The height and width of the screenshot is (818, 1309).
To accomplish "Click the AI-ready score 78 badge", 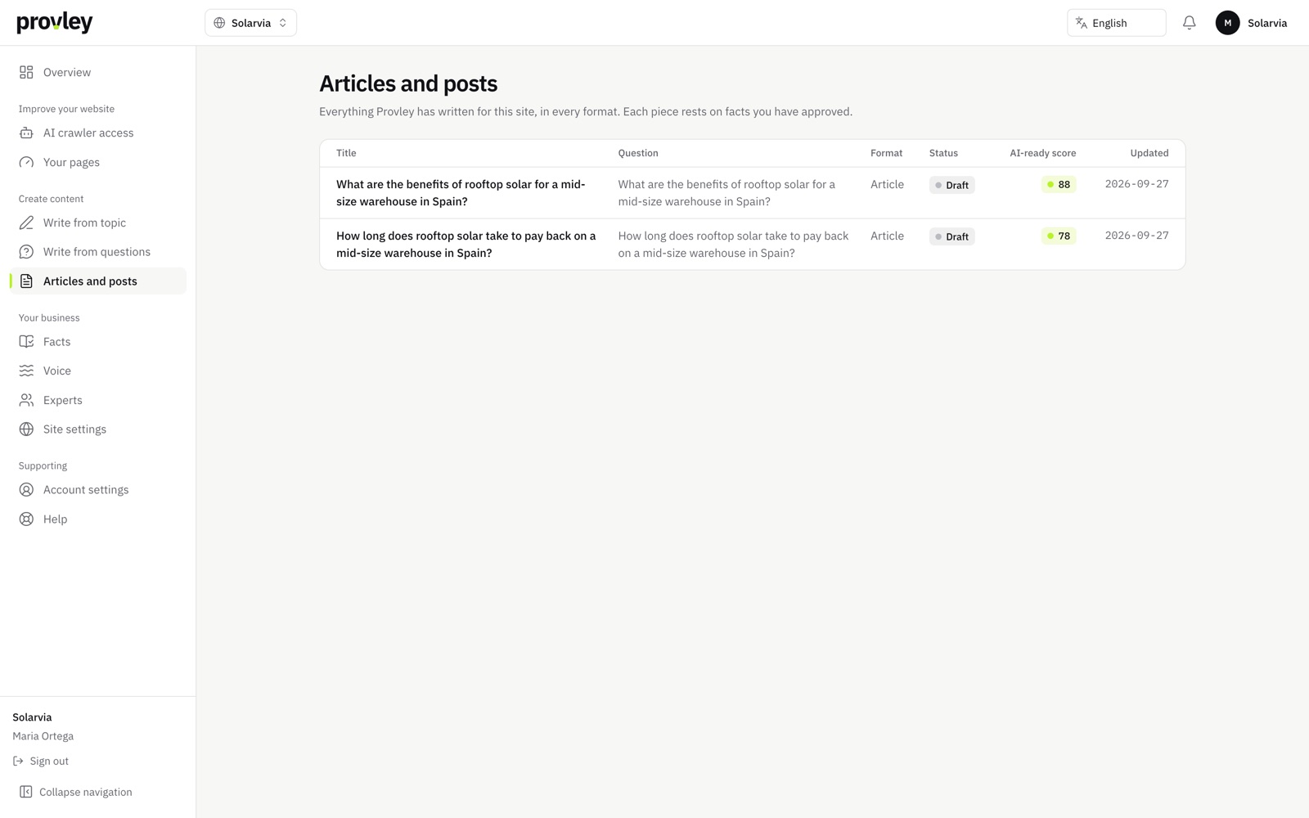I will [1059, 236].
